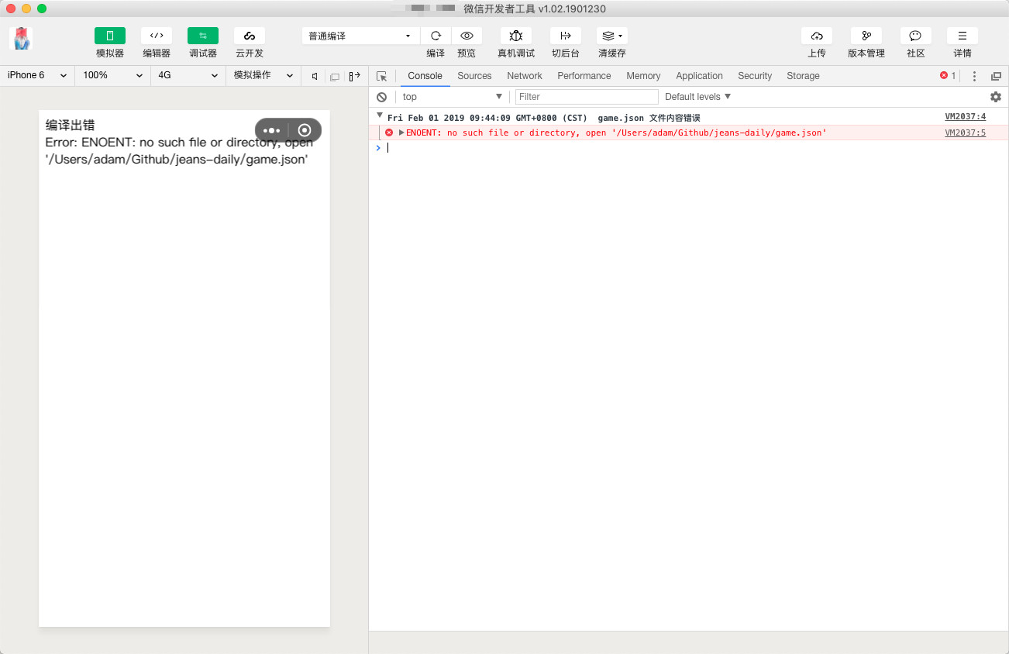Click the switch to background (切后台) icon
This screenshot has width=1009, height=654.
[x=565, y=36]
